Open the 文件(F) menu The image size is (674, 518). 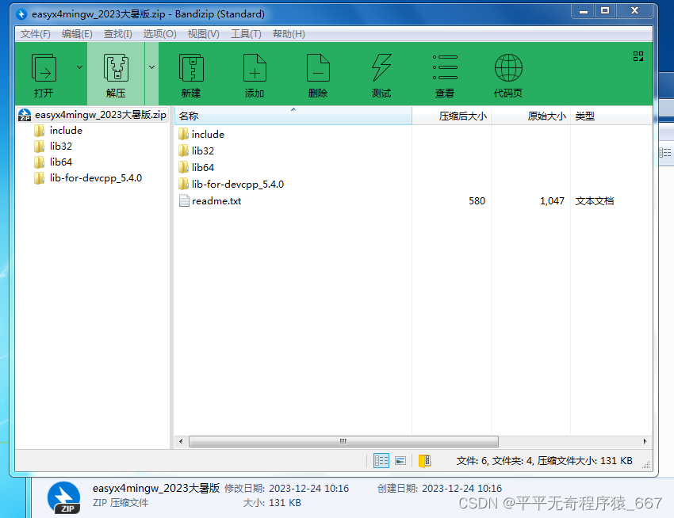35,34
